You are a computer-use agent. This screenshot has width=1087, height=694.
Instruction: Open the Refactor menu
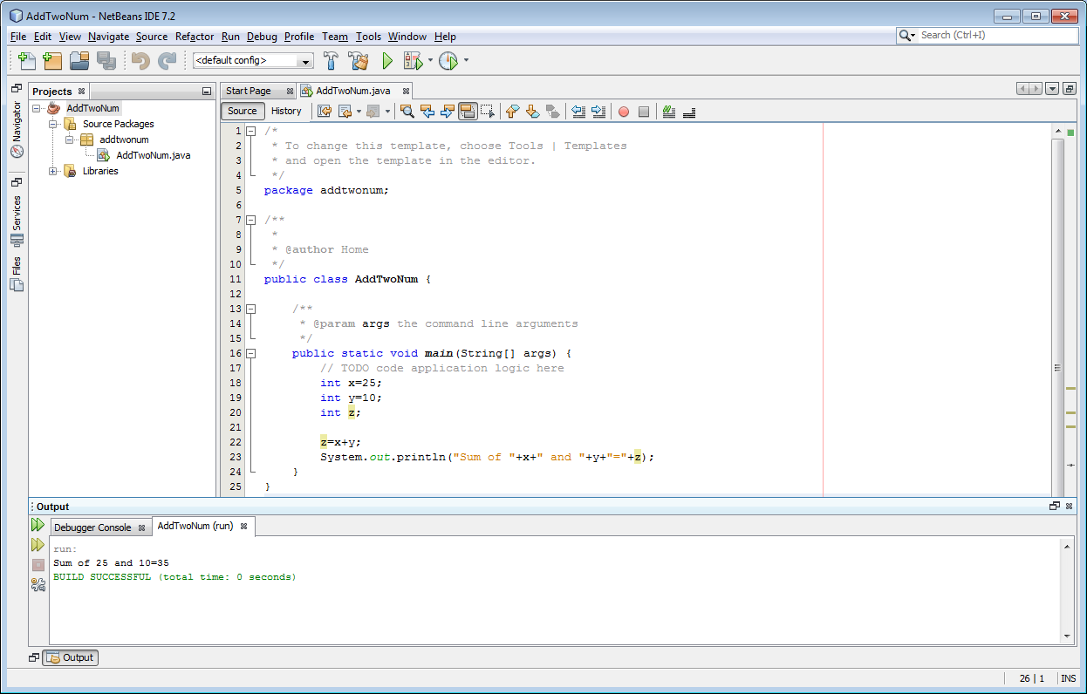click(x=194, y=37)
